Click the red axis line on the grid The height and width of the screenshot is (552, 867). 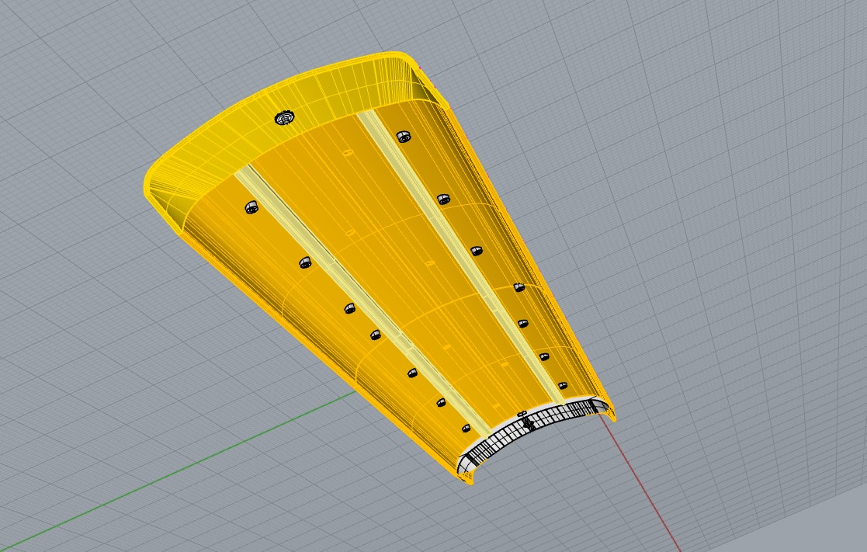pos(641,482)
